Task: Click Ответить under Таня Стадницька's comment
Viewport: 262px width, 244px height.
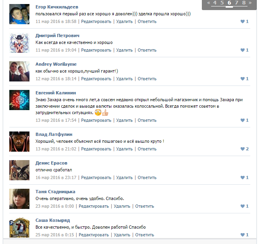Action: (x=145, y=206)
